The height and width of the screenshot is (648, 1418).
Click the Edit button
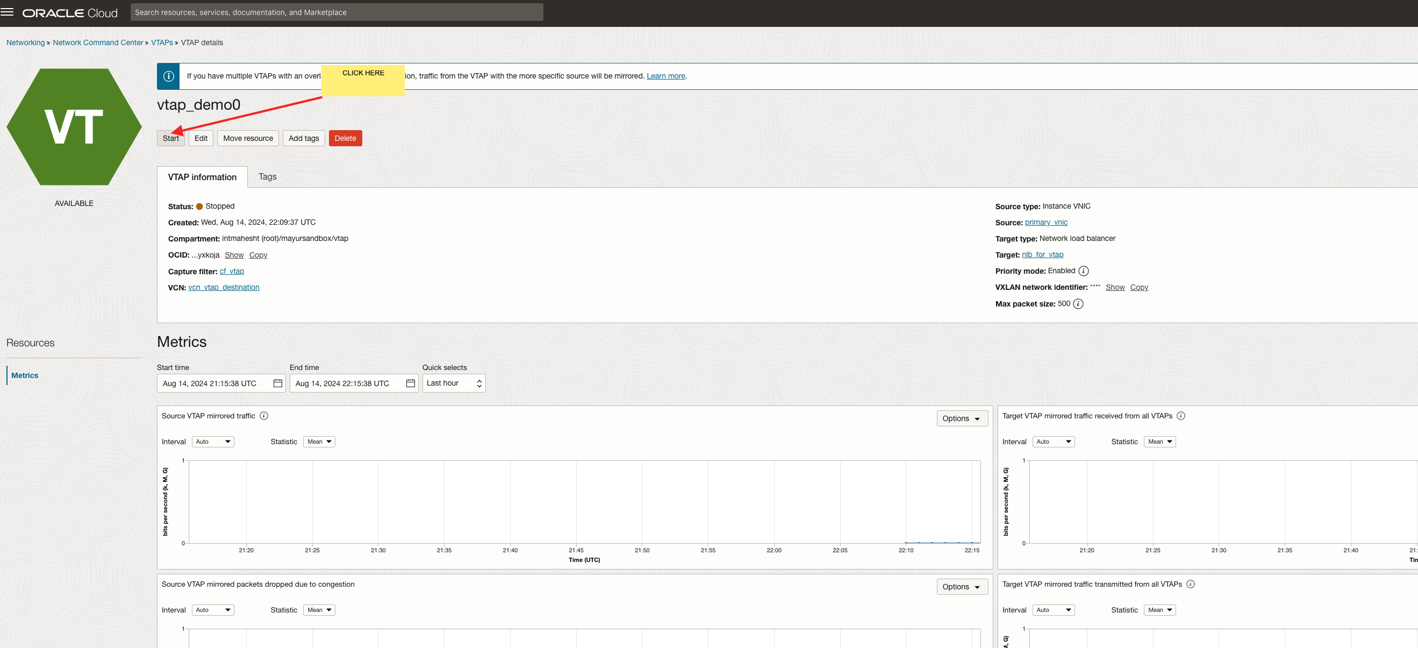pyautogui.click(x=201, y=138)
